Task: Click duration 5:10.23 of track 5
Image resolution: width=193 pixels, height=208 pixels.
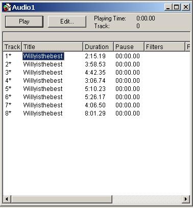Action: 95,89
